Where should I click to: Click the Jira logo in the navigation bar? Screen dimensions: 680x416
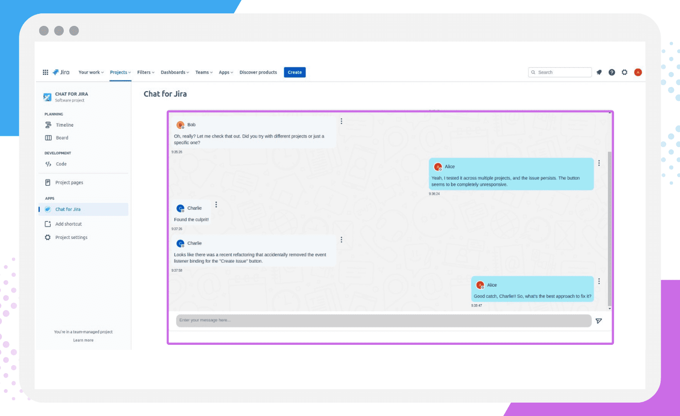click(61, 72)
